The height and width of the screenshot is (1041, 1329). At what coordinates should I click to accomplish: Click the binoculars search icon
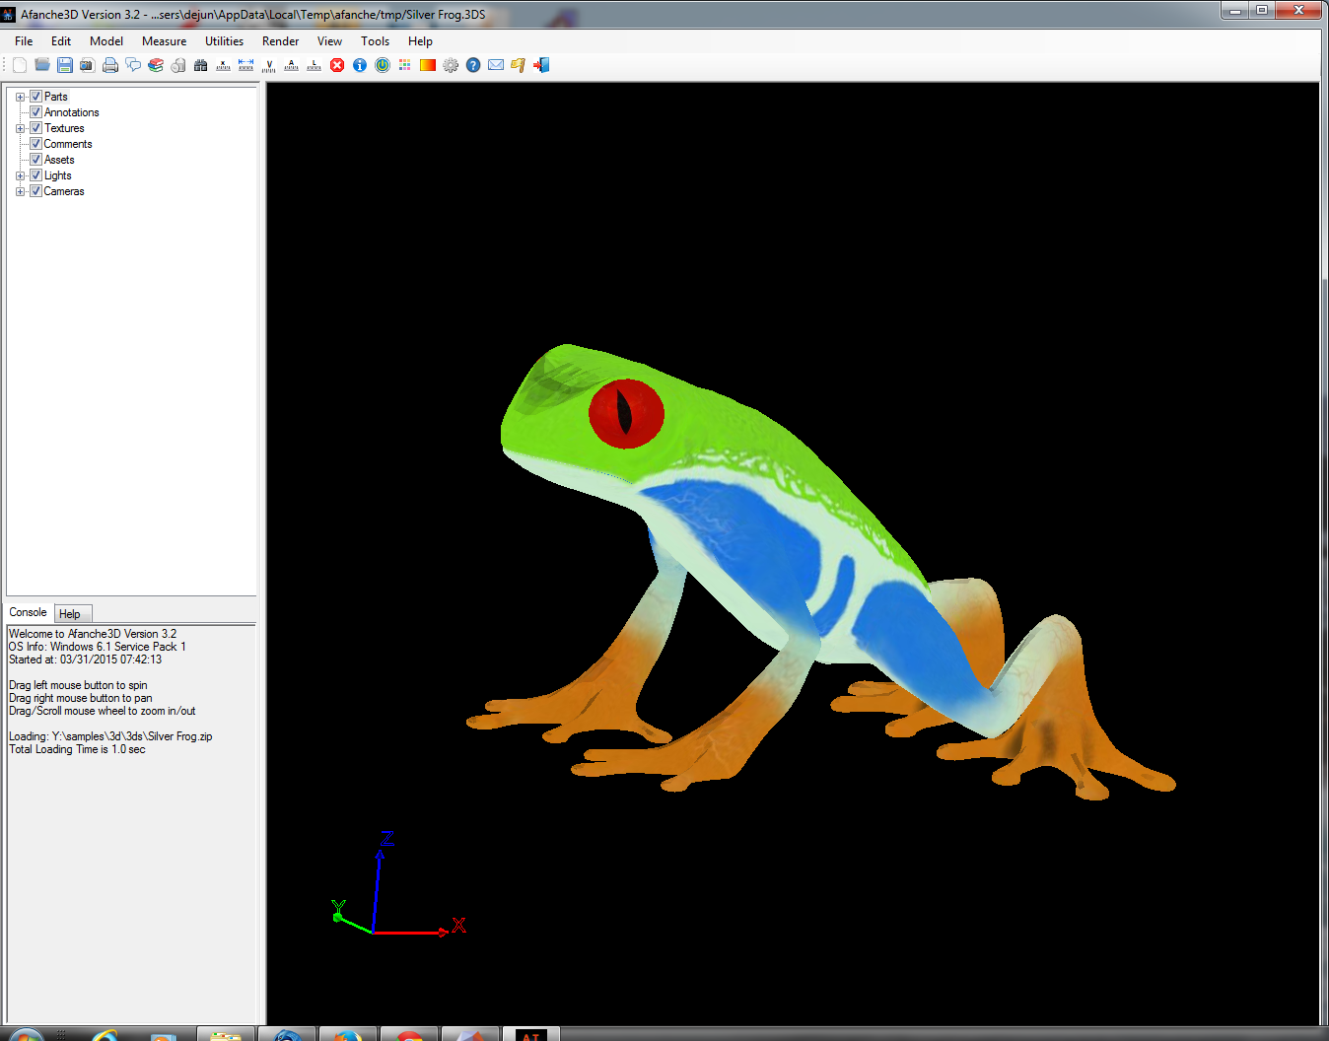coord(201,65)
